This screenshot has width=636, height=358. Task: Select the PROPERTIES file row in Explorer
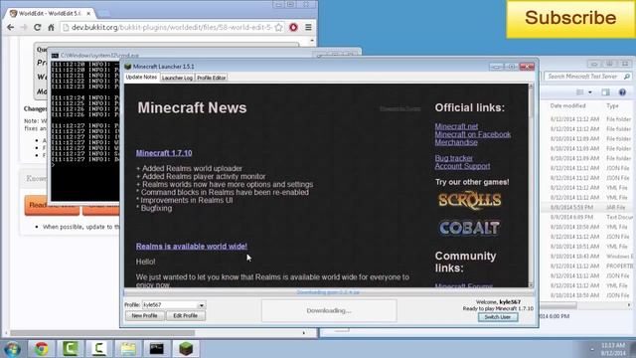(588, 266)
